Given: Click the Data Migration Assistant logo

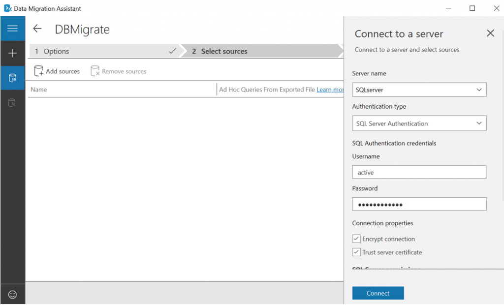Looking at the screenshot, I should [7, 8].
